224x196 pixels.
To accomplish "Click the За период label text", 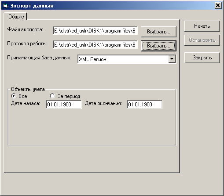I will coord(69,96).
